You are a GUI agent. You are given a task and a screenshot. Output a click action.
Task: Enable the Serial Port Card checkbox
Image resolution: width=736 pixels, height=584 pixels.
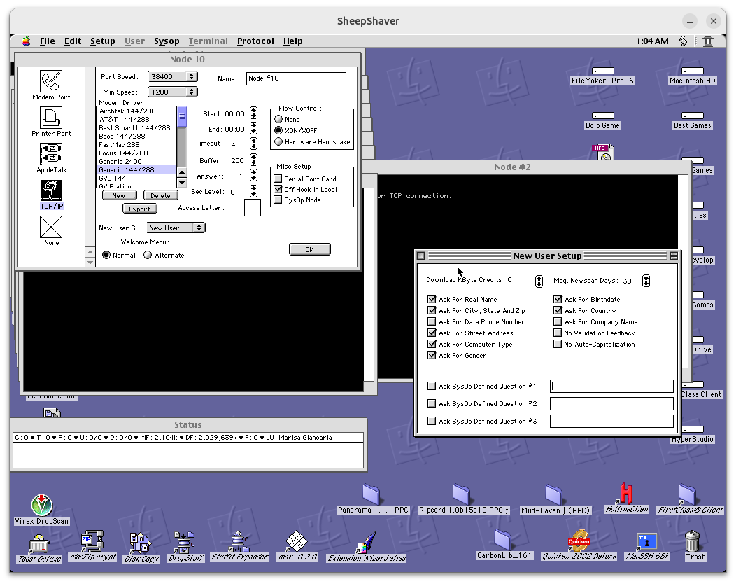pyautogui.click(x=278, y=179)
